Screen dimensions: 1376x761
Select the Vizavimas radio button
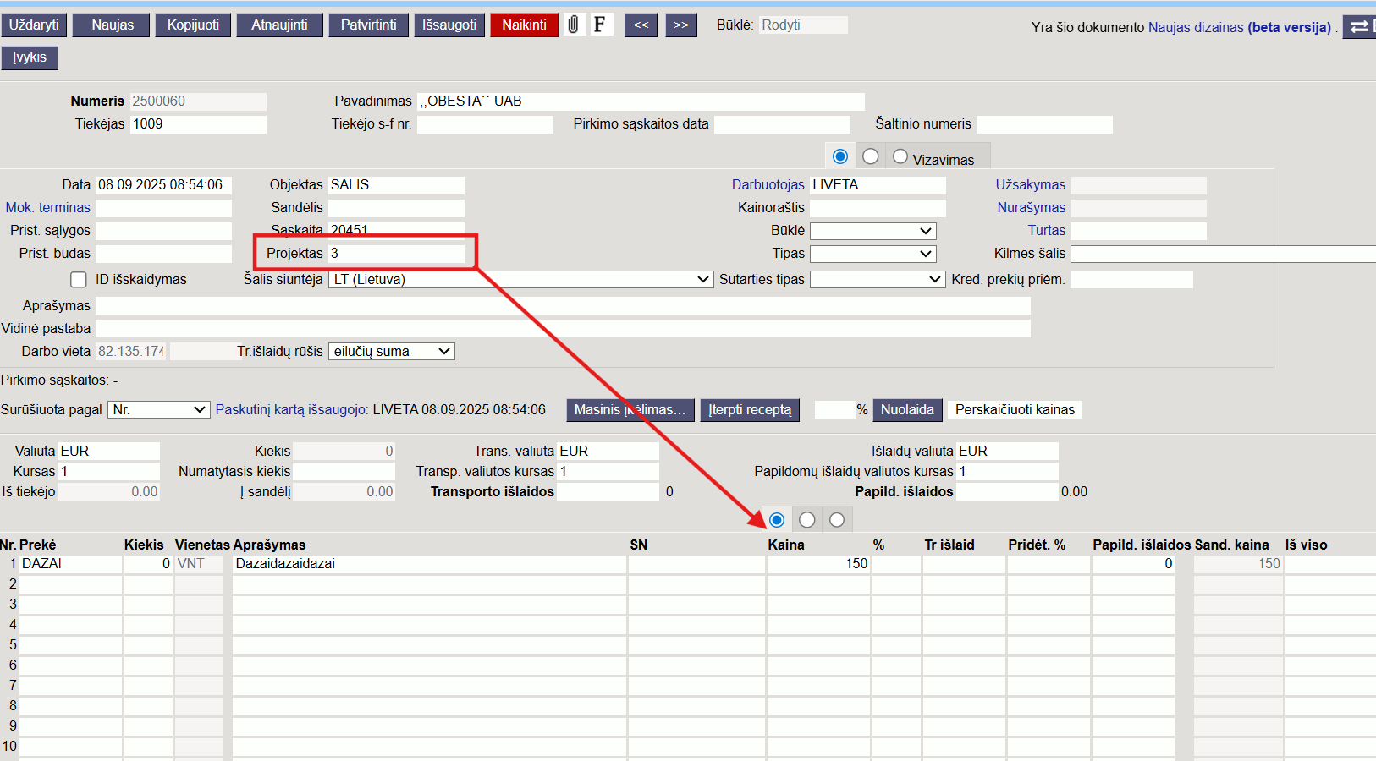900,156
